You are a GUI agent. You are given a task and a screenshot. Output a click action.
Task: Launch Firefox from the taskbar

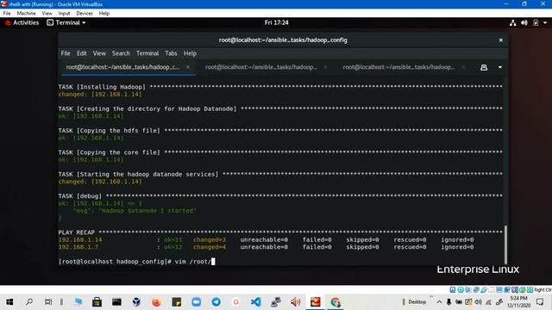click(x=157, y=302)
